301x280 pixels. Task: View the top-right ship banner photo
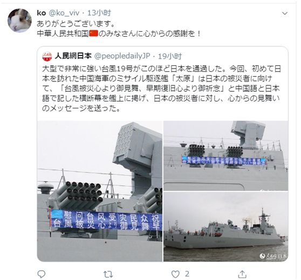225,155
